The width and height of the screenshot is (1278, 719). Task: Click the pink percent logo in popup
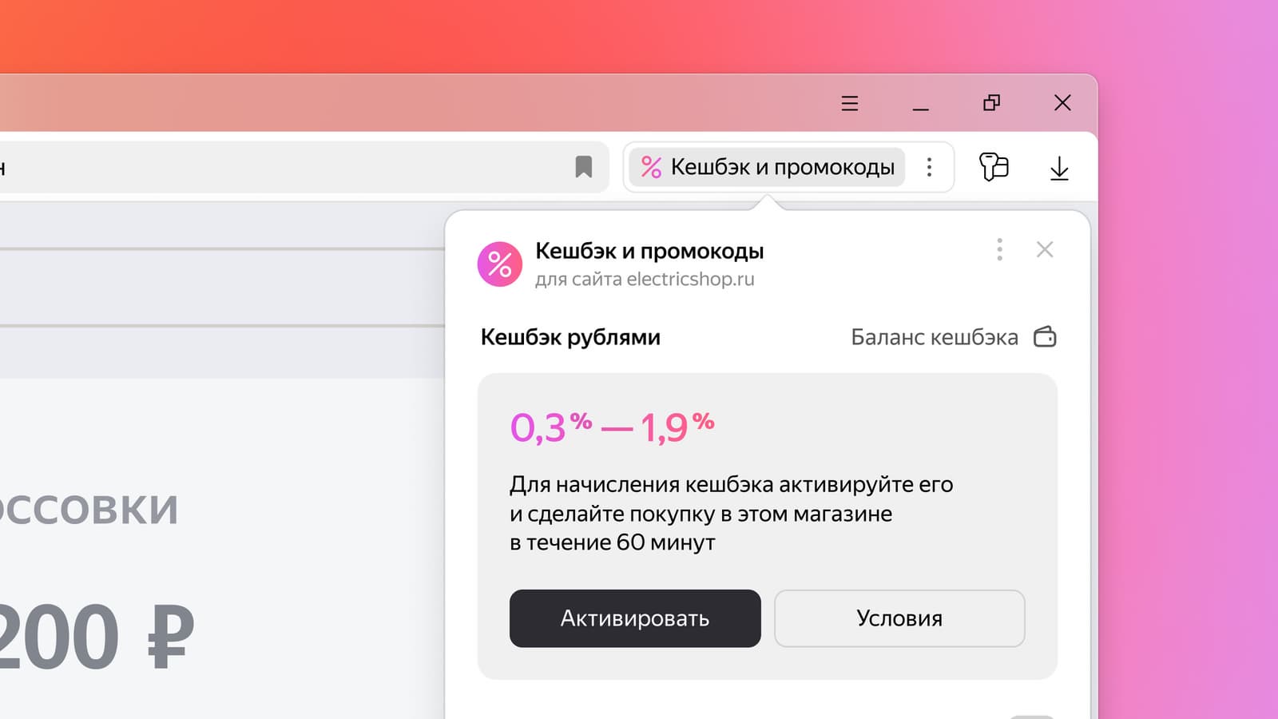(x=500, y=264)
